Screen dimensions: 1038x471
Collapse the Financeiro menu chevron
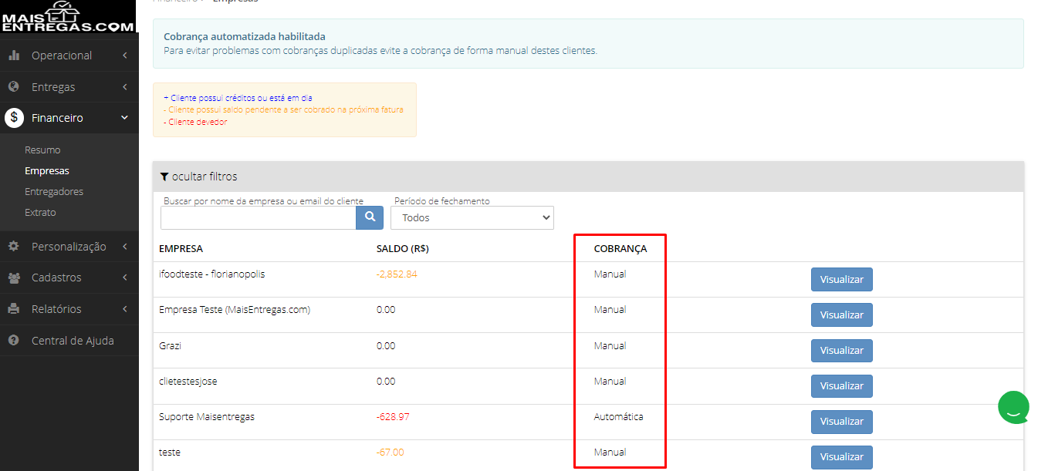(x=125, y=118)
